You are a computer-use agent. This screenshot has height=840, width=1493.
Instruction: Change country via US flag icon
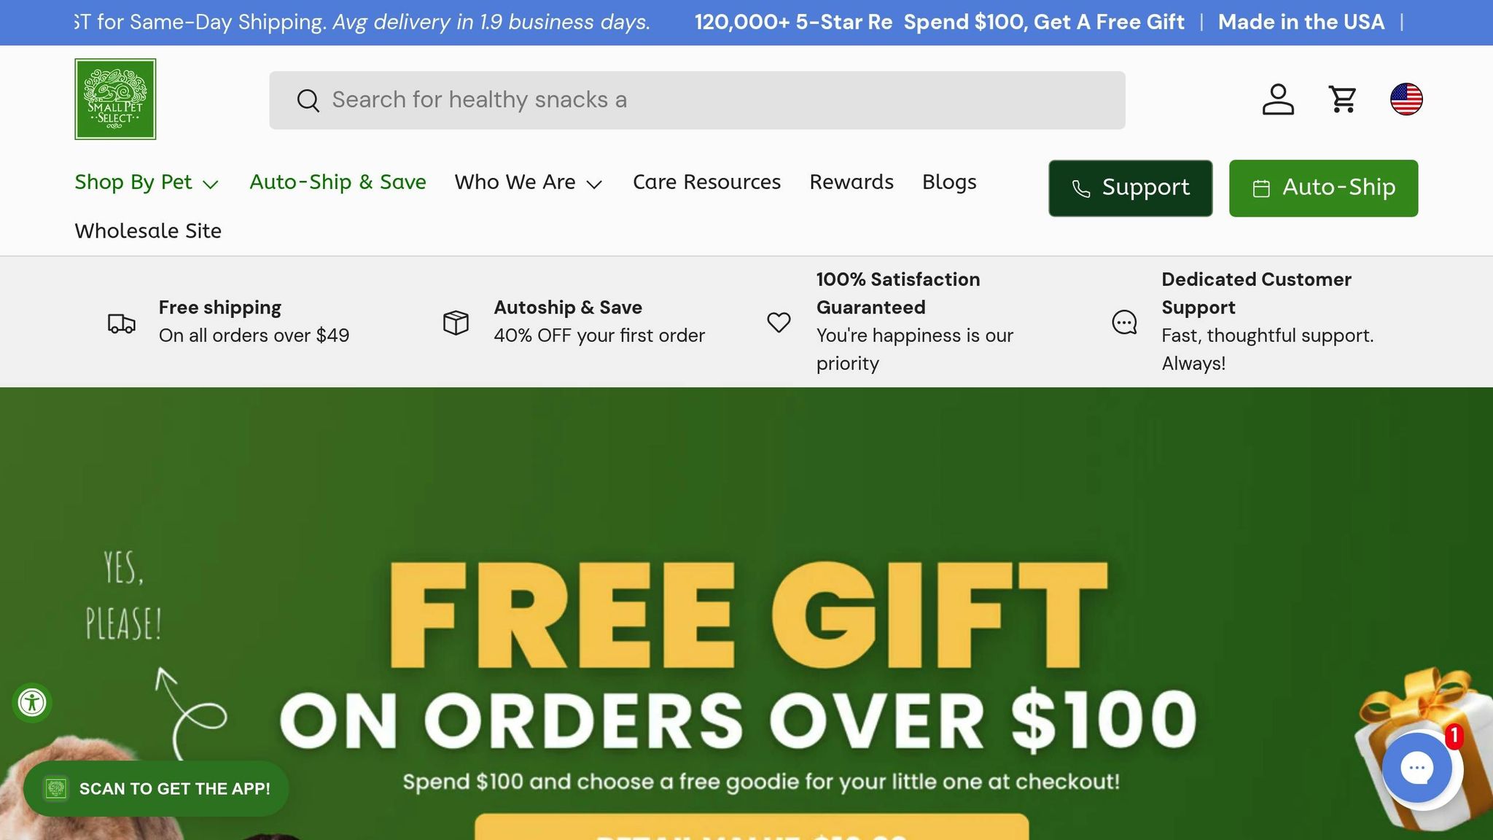coord(1406,100)
